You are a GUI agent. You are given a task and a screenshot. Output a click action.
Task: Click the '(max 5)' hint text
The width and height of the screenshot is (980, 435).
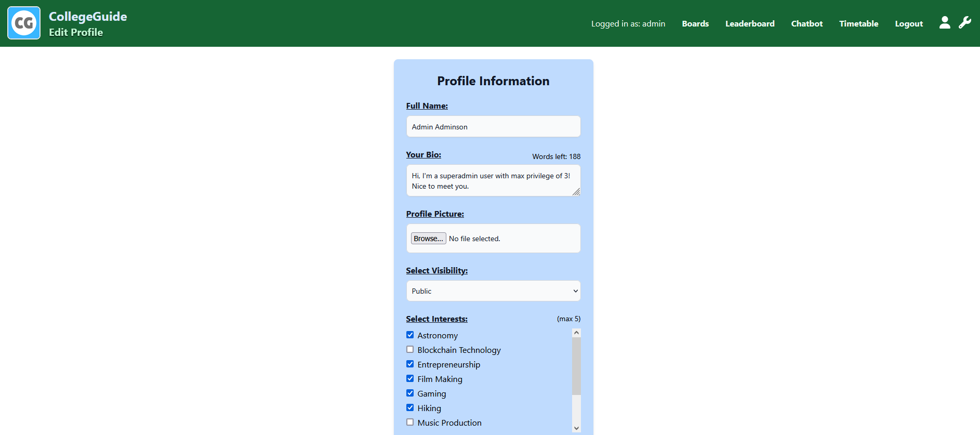pos(568,319)
